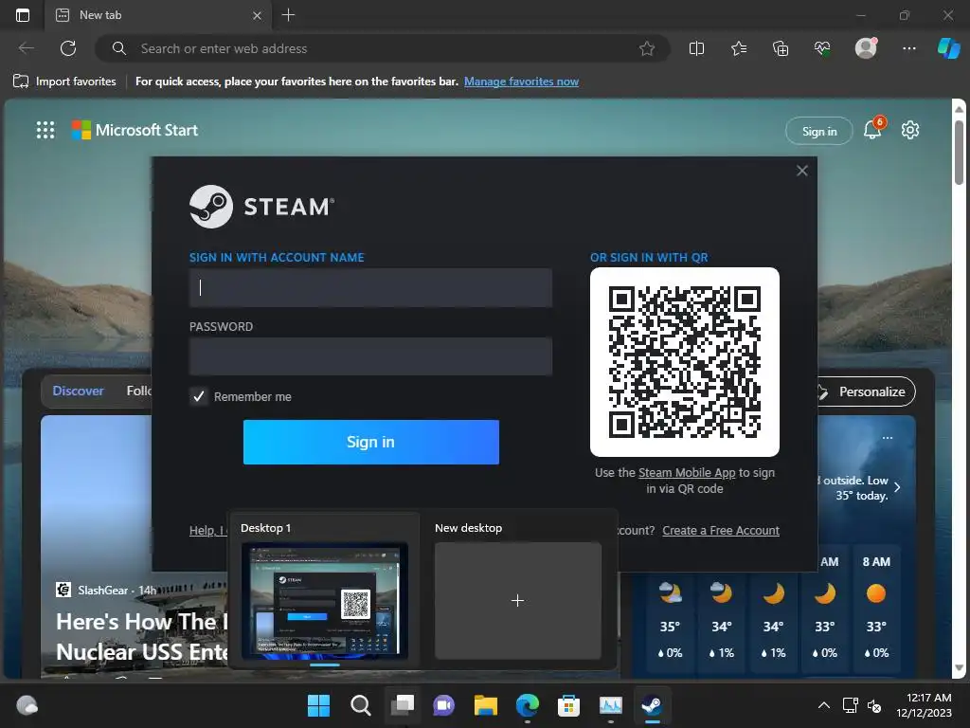The height and width of the screenshot is (728, 970).
Task: Click the Personalize button
Action: tap(866, 391)
